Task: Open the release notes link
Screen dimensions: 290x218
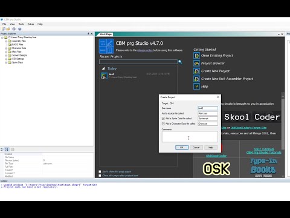Action: (145, 50)
